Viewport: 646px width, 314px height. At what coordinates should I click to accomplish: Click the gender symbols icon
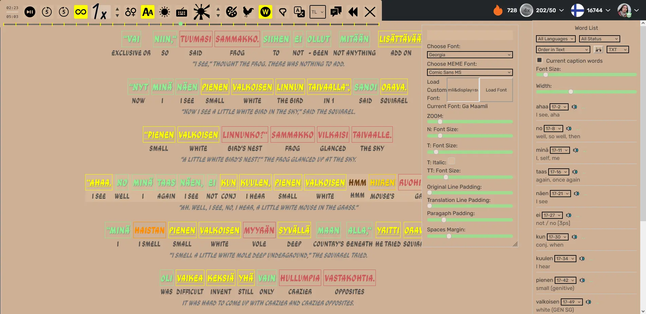click(131, 12)
